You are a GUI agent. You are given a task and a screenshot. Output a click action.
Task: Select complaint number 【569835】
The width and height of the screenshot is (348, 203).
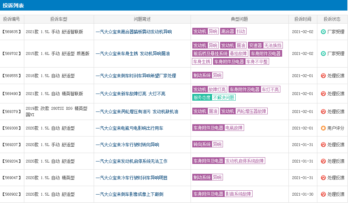click(12, 32)
